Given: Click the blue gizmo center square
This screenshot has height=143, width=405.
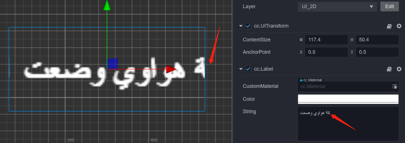Looking at the screenshot, I should click(x=112, y=64).
